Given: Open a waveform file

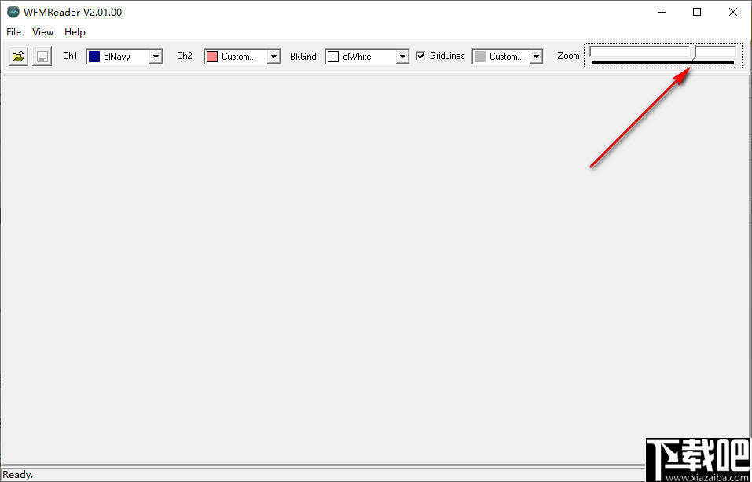Looking at the screenshot, I should tap(17, 56).
